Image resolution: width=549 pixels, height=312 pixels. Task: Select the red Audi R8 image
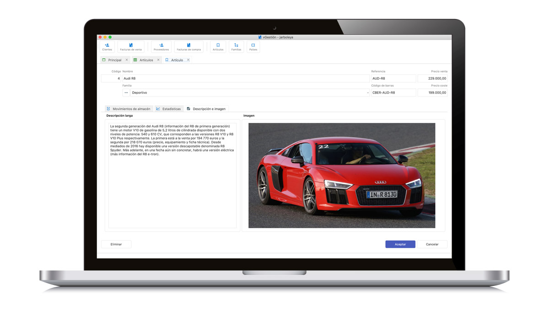coord(342,175)
